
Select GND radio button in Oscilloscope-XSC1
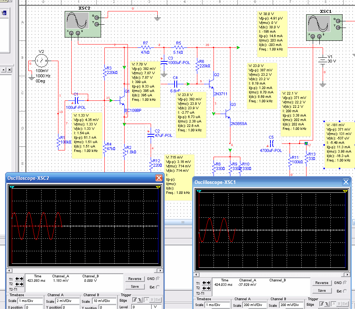[345, 283]
